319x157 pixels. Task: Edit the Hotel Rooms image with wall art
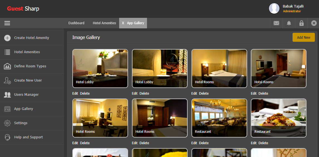tap(75, 143)
